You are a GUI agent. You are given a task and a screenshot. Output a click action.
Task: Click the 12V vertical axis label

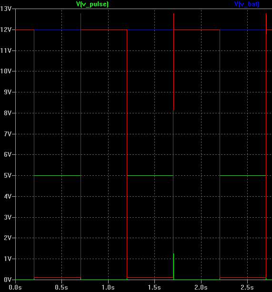[6, 30]
